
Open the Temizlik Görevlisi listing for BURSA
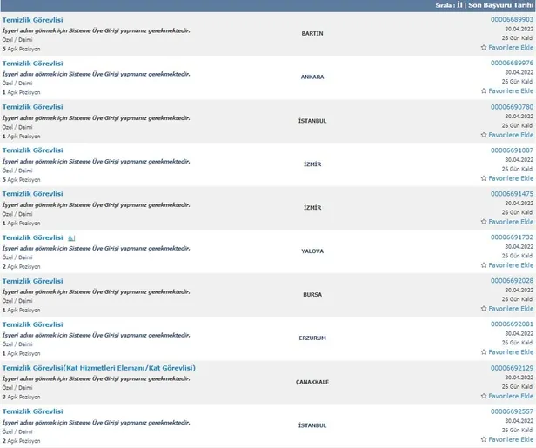32,281
